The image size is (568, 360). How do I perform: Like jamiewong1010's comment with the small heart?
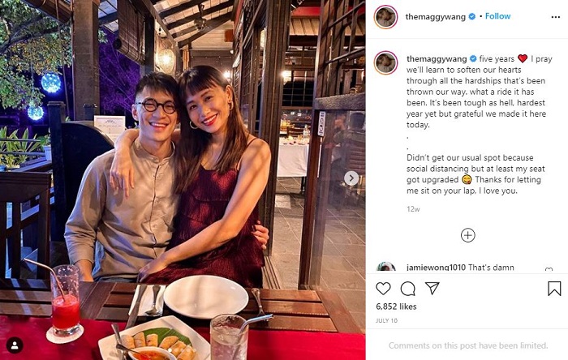click(x=549, y=270)
